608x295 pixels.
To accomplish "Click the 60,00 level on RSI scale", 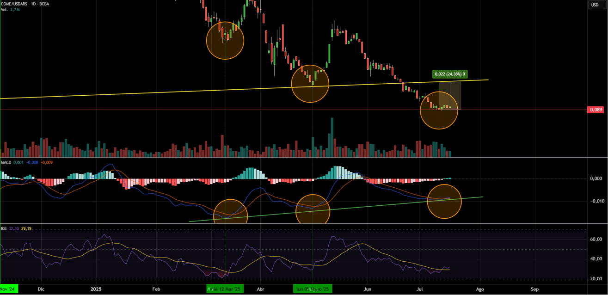I will click(596, 240).
